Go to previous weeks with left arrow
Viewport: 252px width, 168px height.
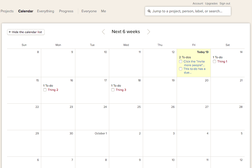tap(103, 32)
